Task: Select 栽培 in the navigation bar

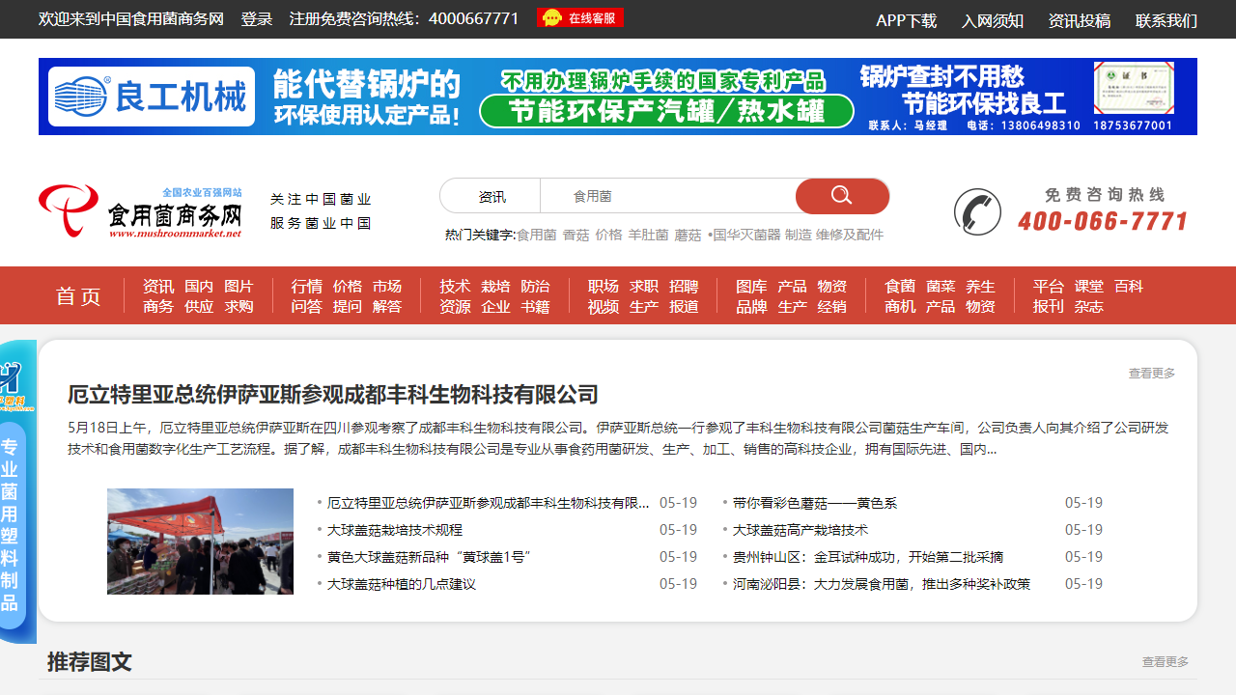Action: tap(495, 287)
